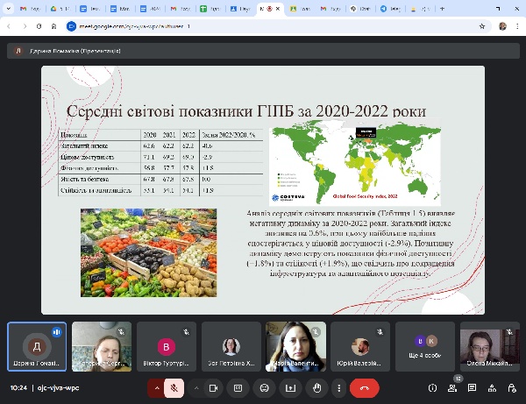Open meeting details info icon

pyautogui.click(x=432, y=387)
